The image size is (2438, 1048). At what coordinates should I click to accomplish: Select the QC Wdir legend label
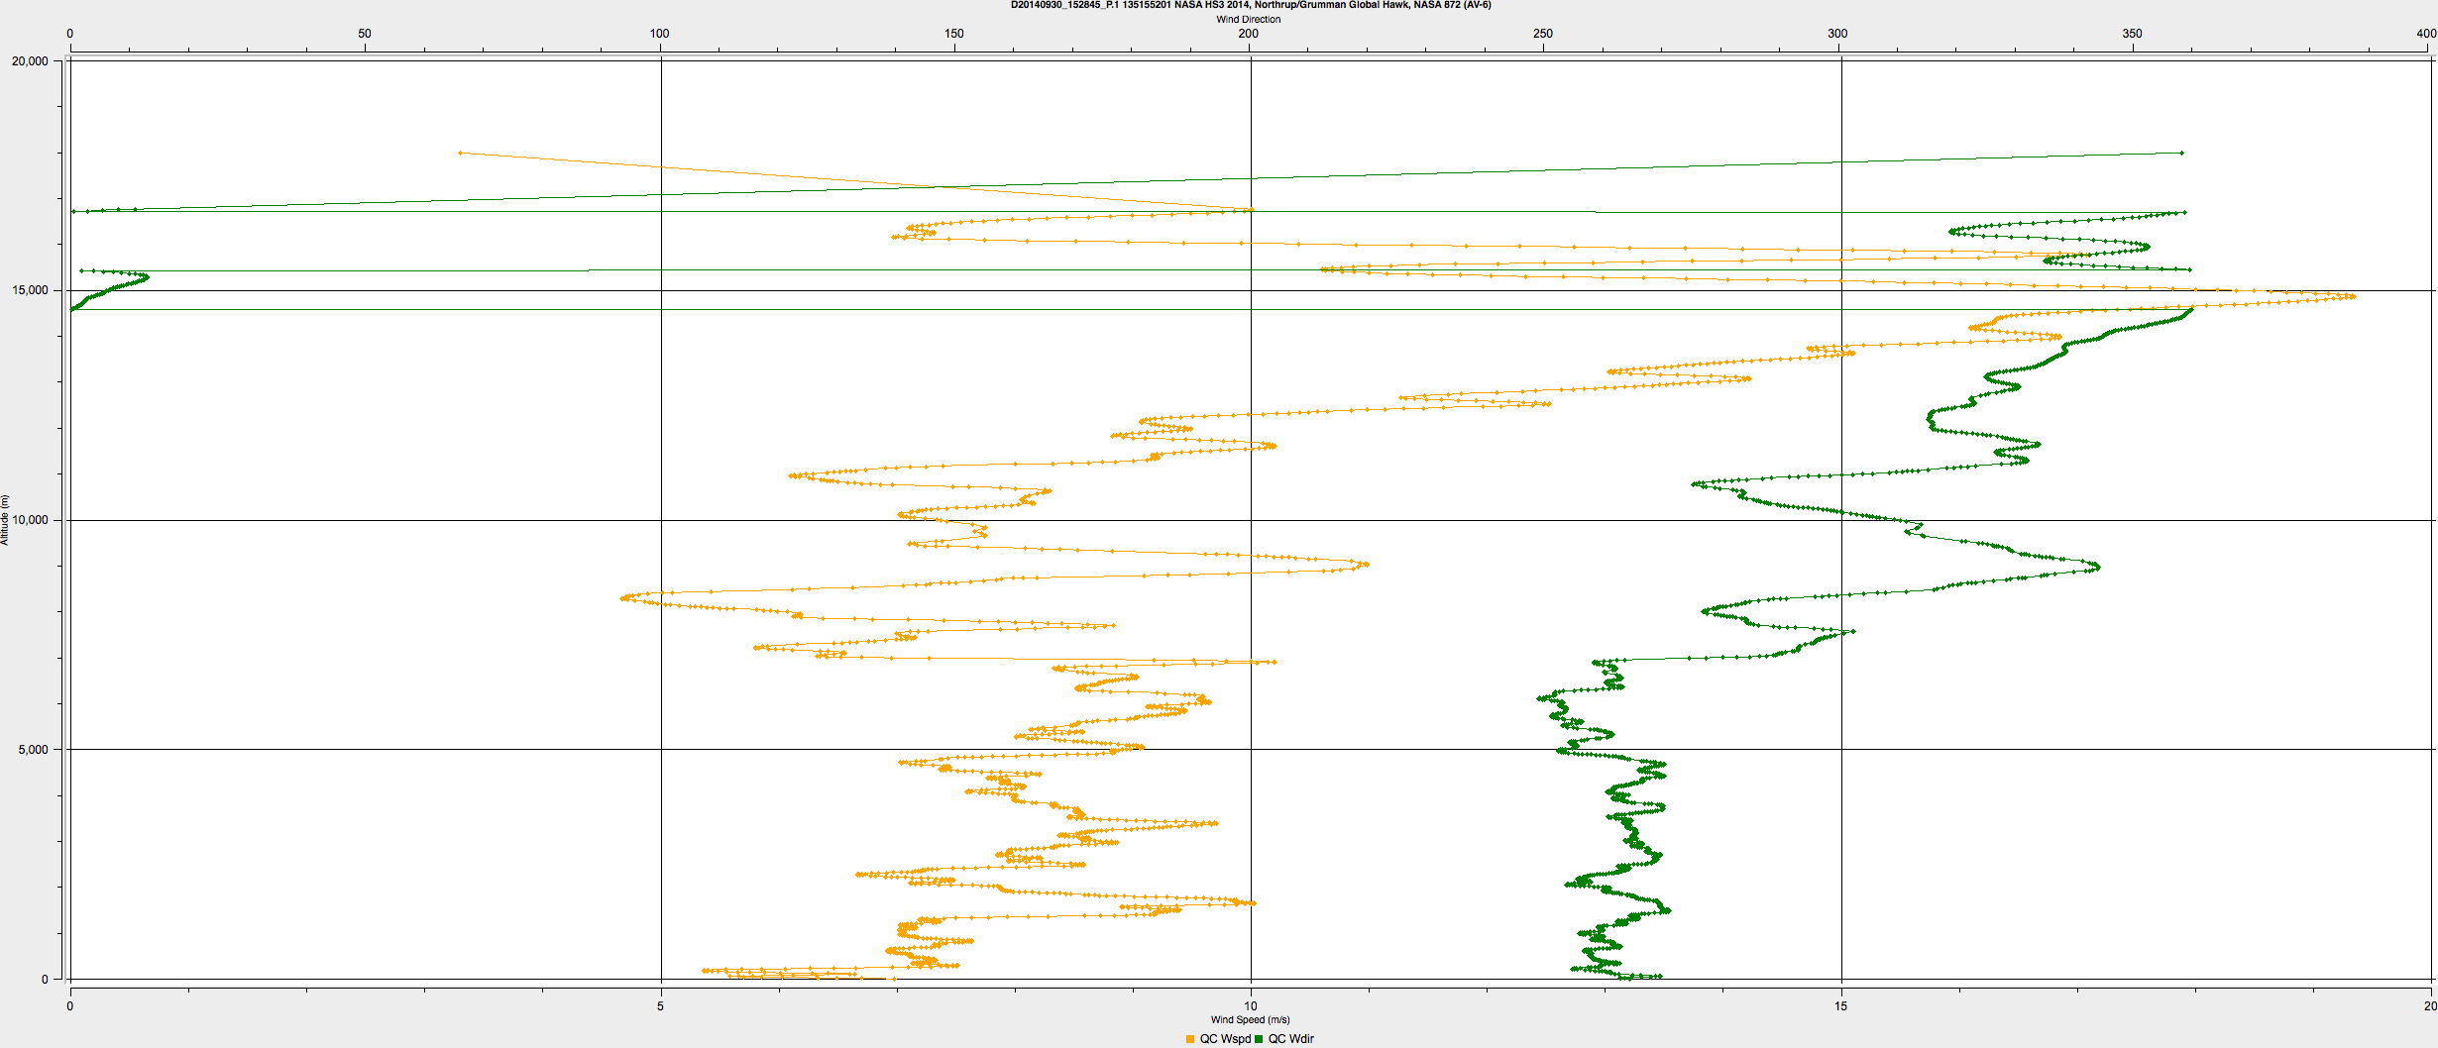pyautogui.click(x=1291, y=1039)
